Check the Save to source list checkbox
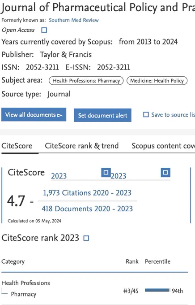Viewport: 195px width, 305px height. (x=146, y=114)
